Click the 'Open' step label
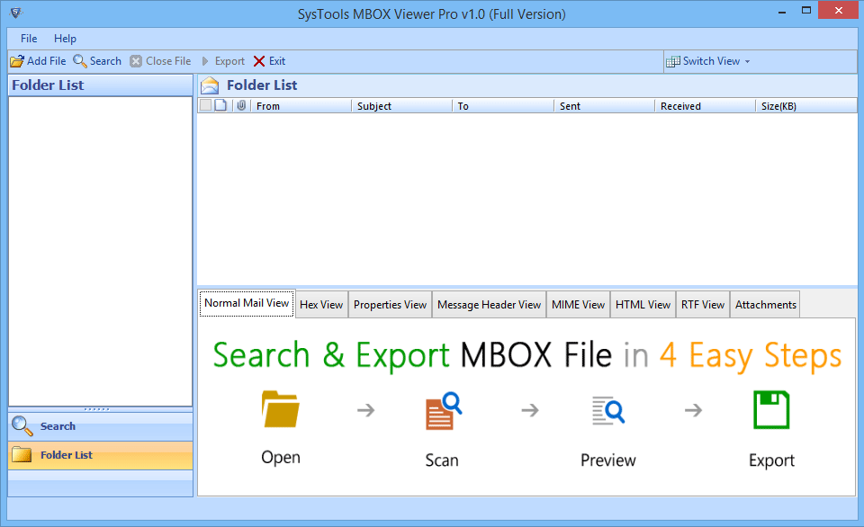Screen dimensions: 864x527 point(281,458)
